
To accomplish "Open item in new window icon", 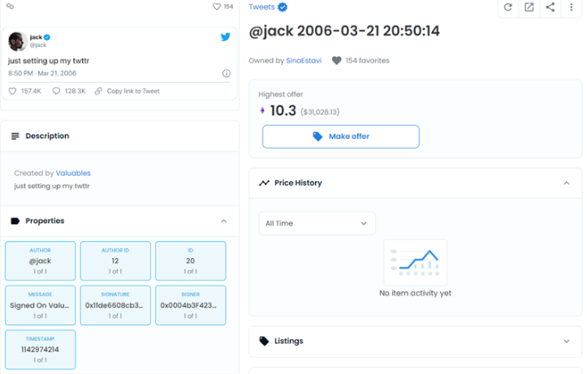I will pos(529,7).
